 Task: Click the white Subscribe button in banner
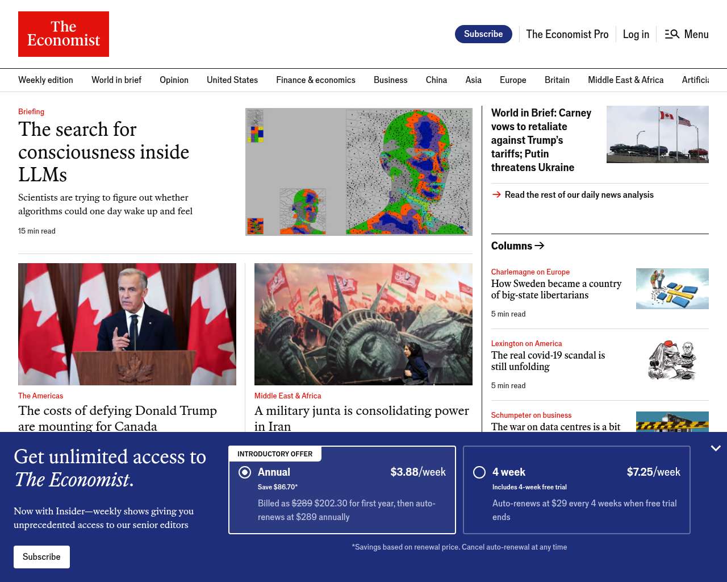coord(41,557)
